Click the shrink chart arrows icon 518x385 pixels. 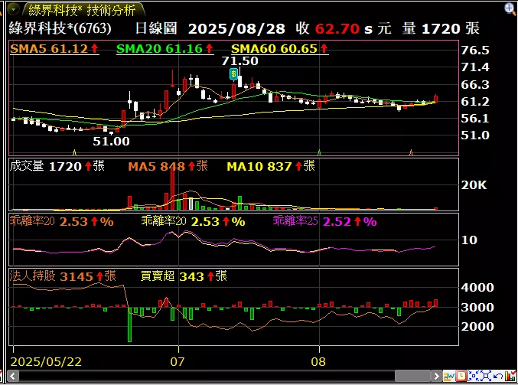(474, 377)
